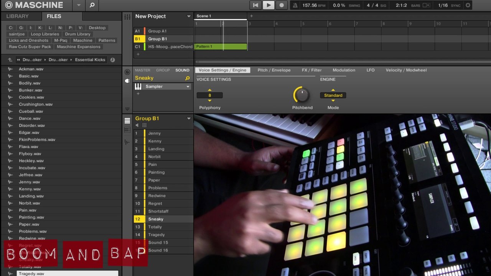Open the browser search magnifier in header
This screenshot has width=491, height=276.
pos(92,5)
